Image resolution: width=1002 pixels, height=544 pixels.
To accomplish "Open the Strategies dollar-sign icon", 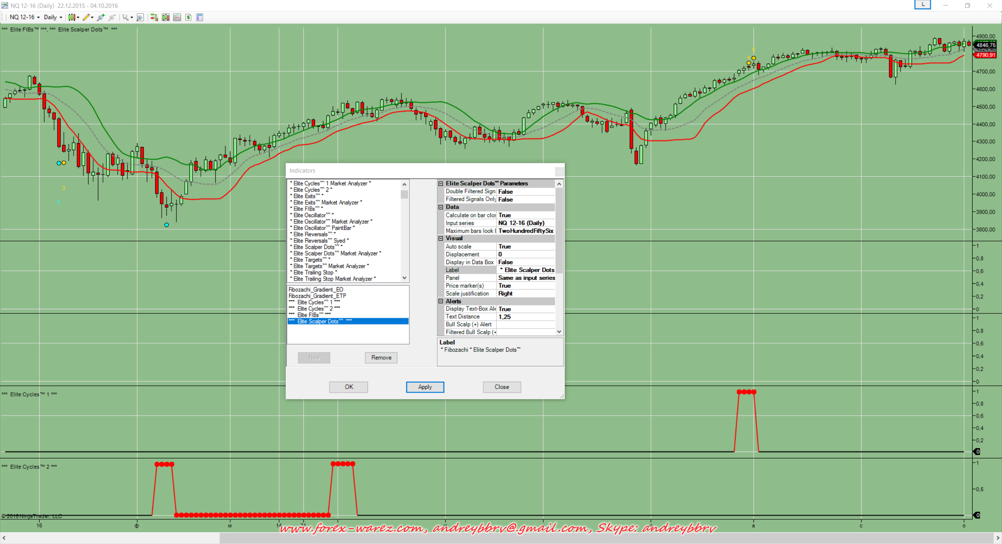I will 188,17.
